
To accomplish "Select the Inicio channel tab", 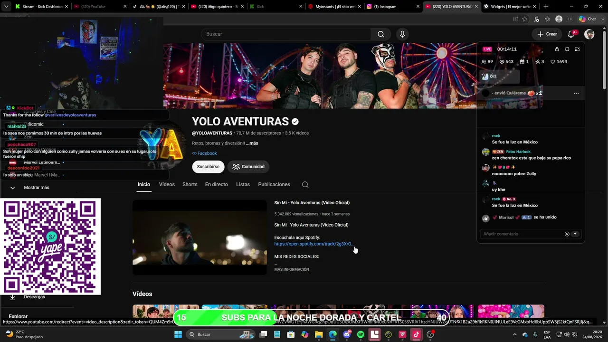I will [144, 185].
